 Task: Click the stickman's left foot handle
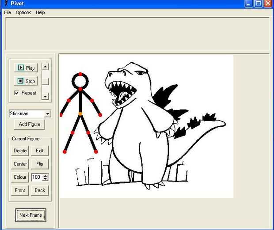coord(65,152)
